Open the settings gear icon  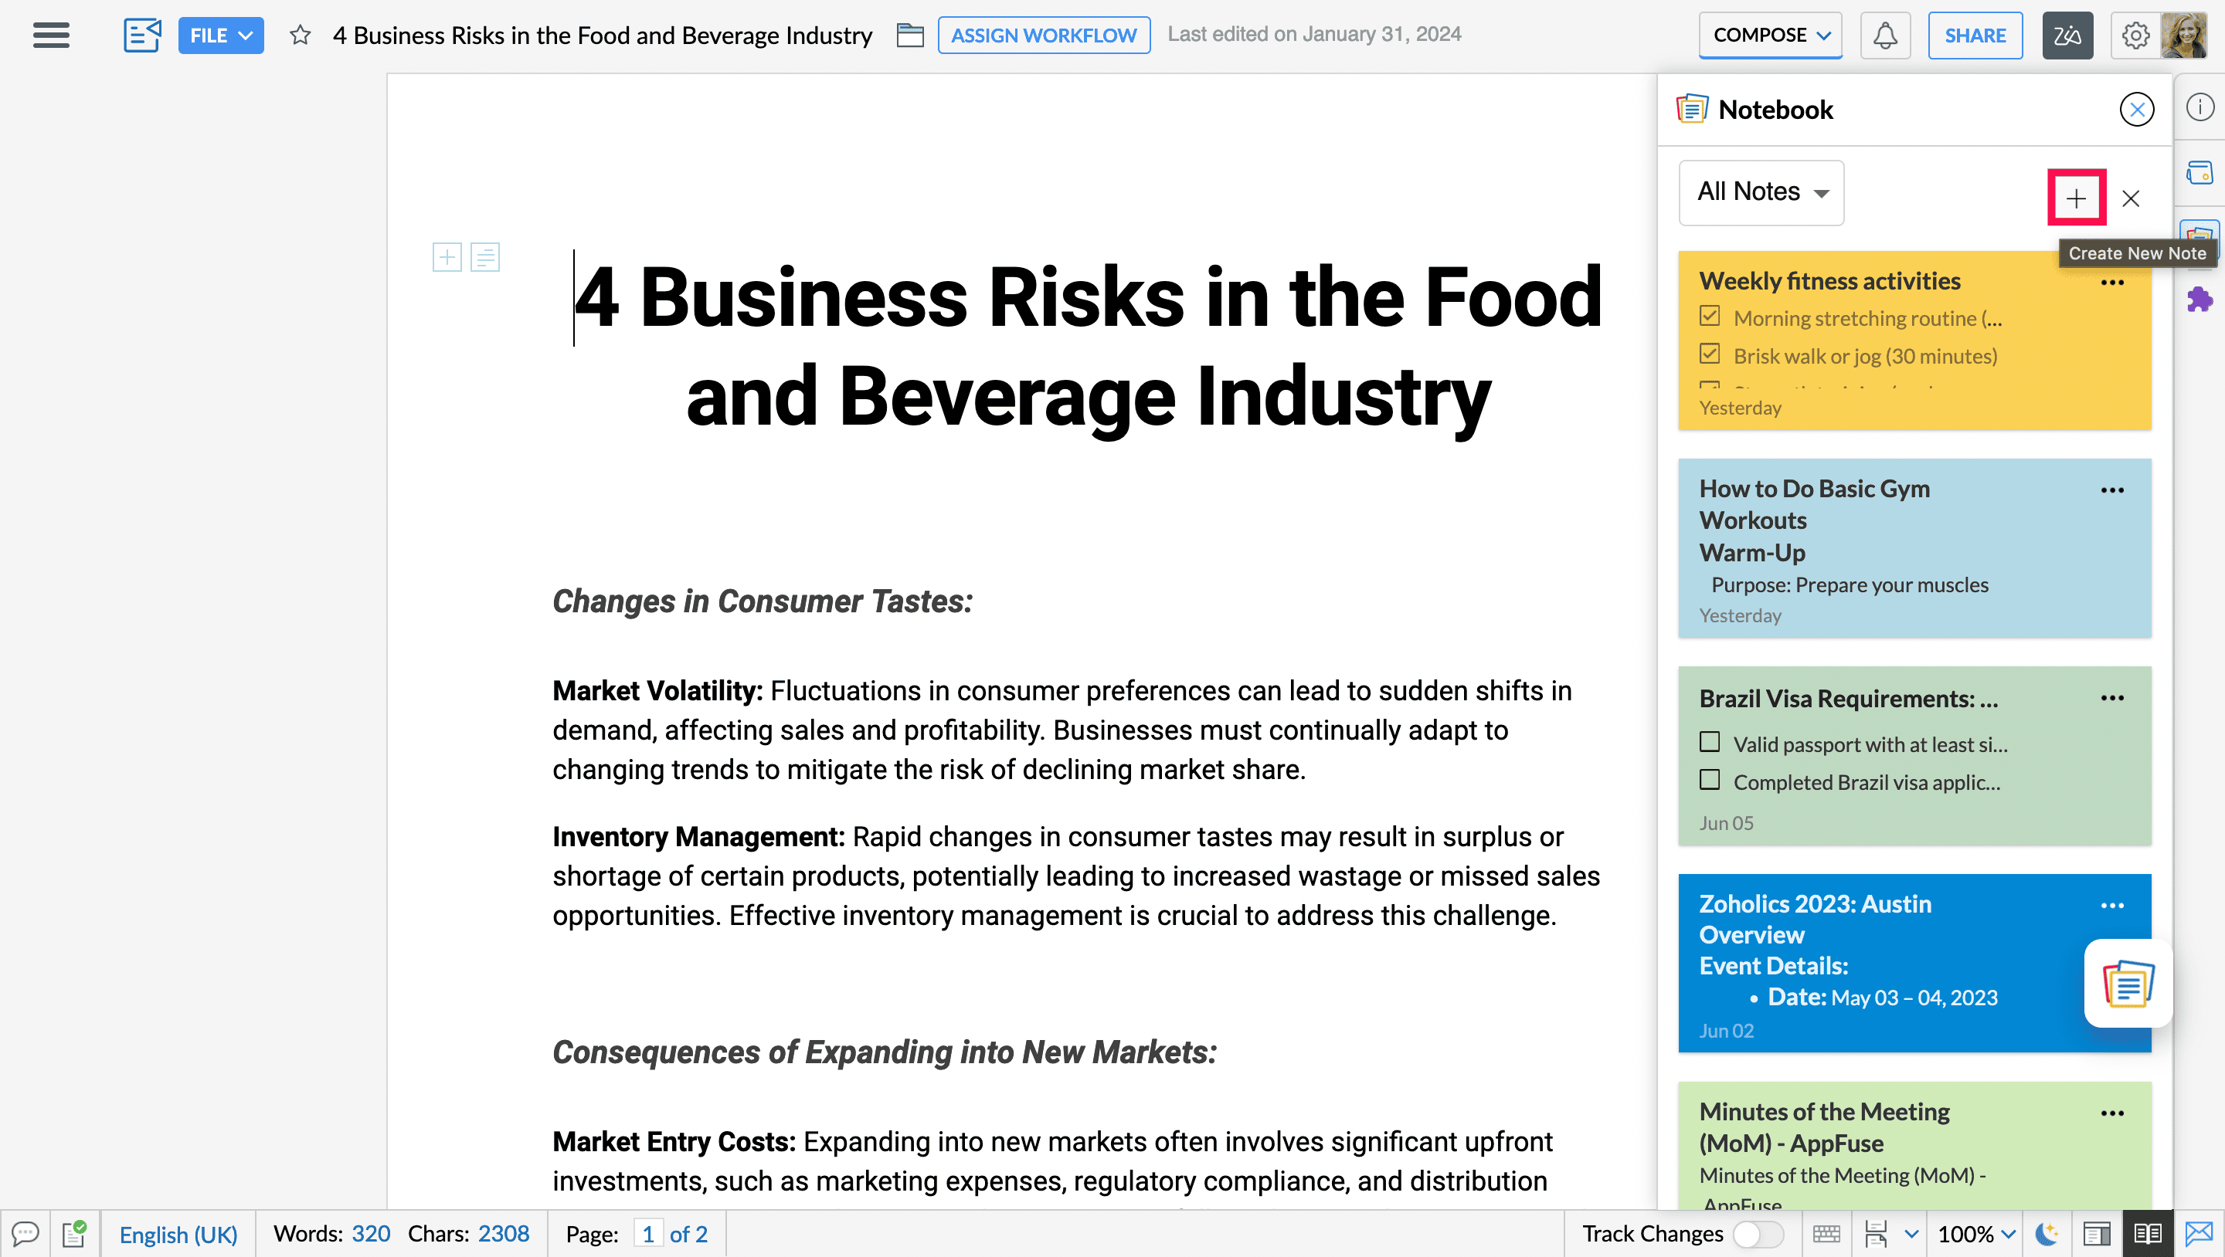coord(2135,36)
